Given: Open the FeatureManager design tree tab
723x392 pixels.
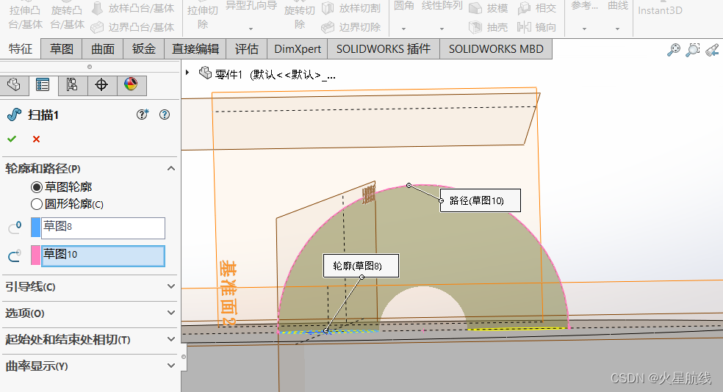Looking at the screenshot, I should click(14, 84).
